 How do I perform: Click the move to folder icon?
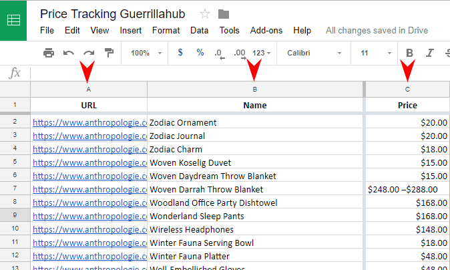pos(224,14)
